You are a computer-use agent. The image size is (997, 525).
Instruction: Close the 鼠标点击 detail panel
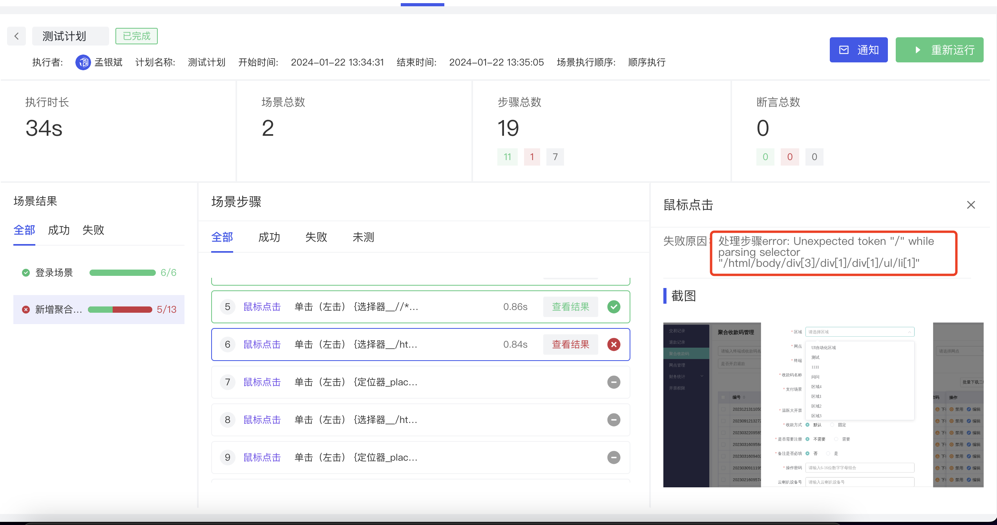click(971, 205)
